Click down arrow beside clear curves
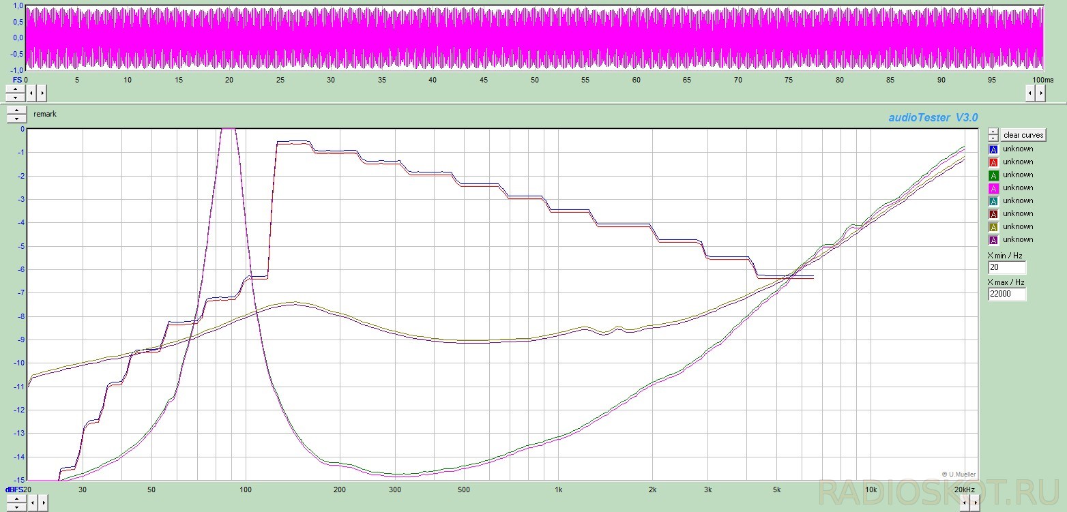The width and height of the screenshot is (1067, 512). click(x=993, y=138)
